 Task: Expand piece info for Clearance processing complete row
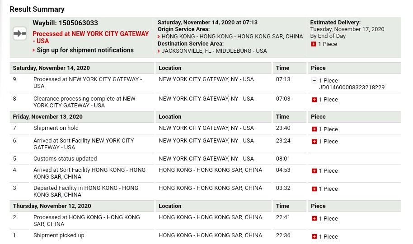point(314,100)
